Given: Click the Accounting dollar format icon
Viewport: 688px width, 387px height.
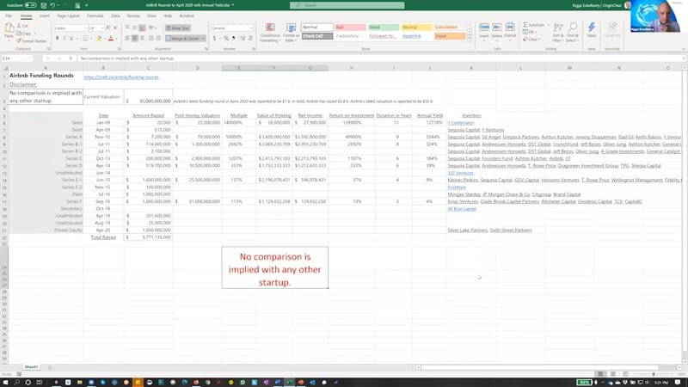Looking at the screenshot, I should tap(214, 39).
